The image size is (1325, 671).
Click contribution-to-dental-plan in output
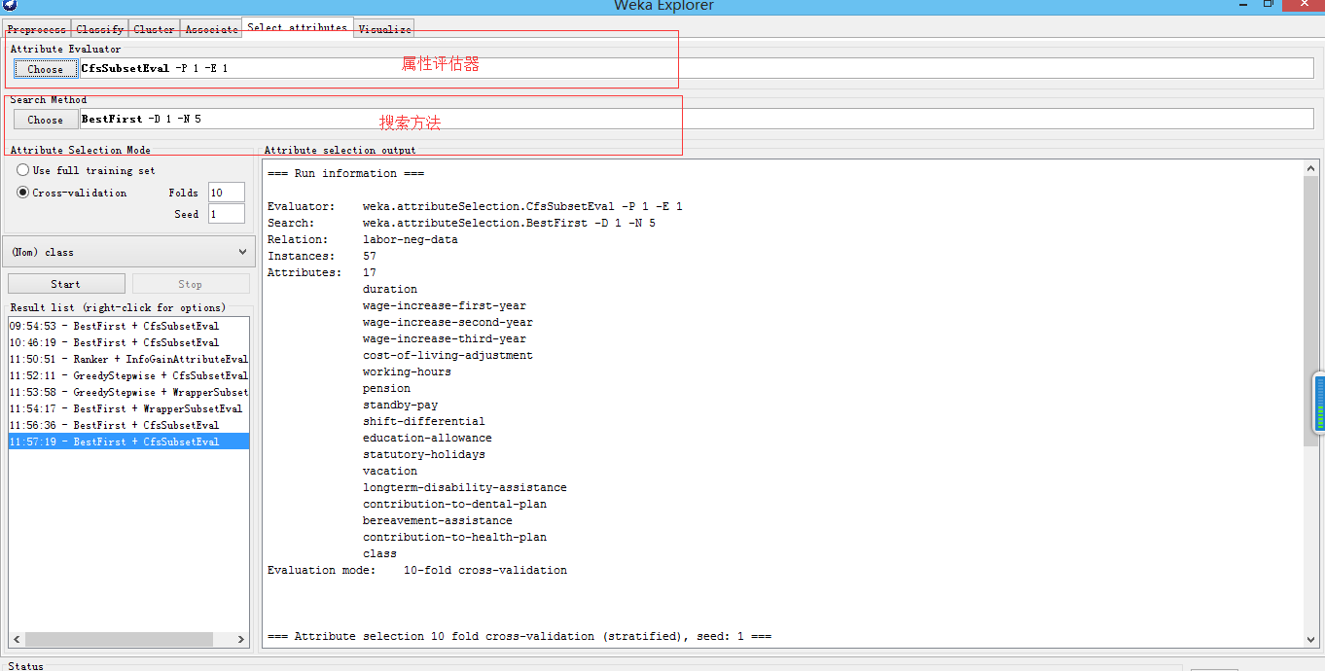tap(454, 504)
